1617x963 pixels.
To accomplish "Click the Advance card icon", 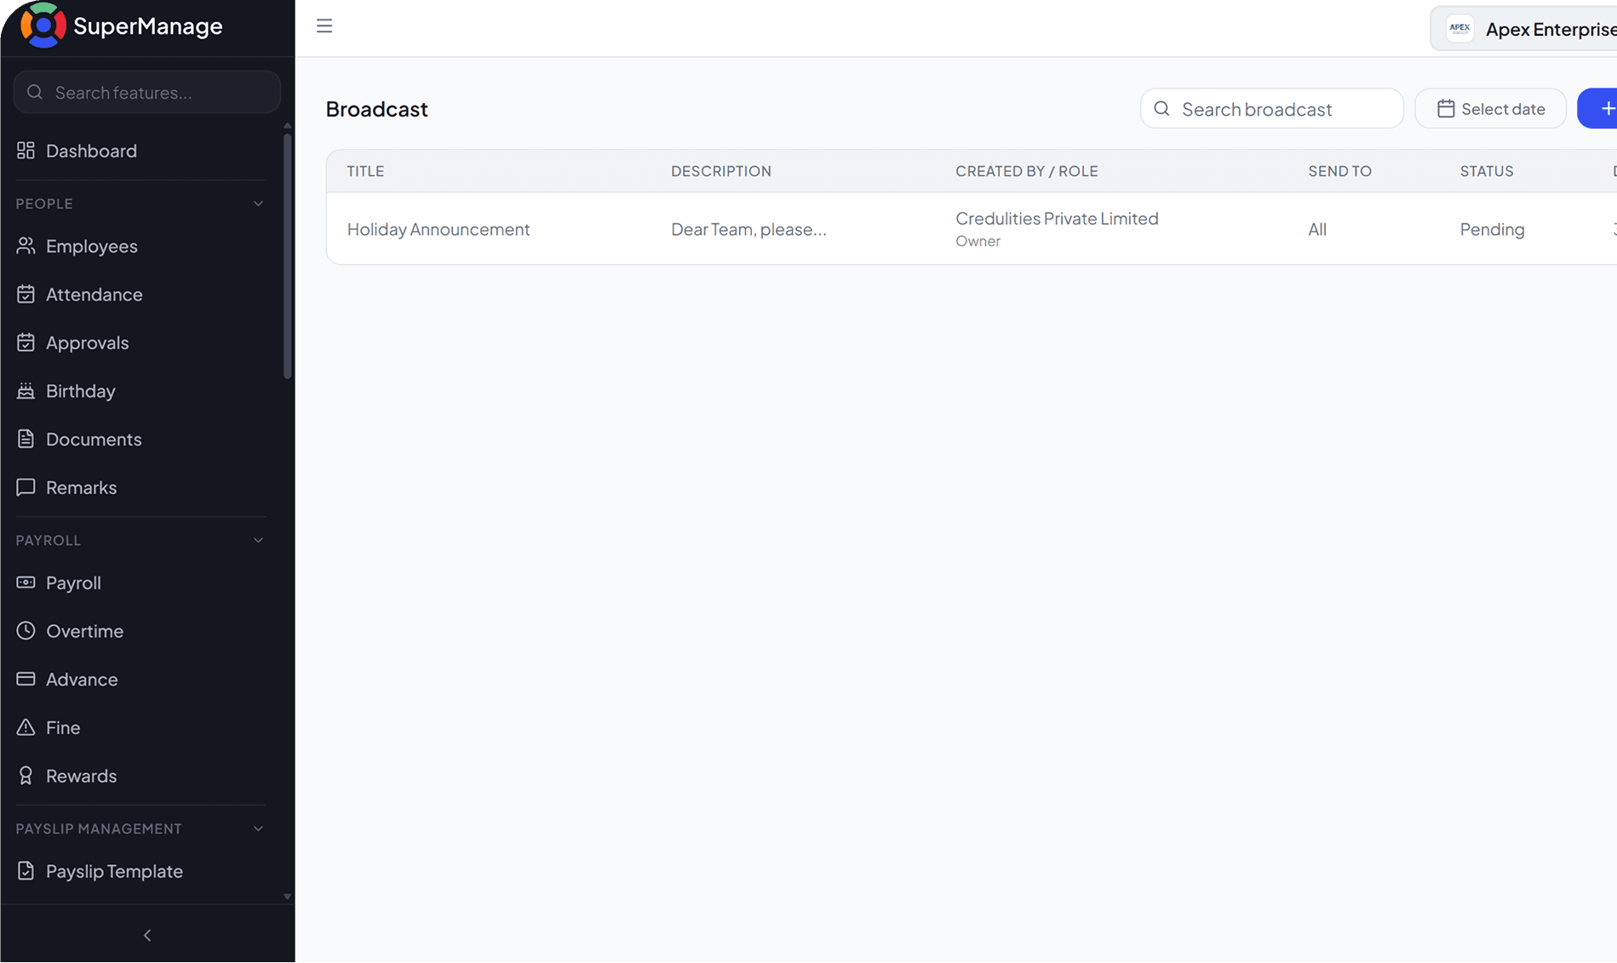I will 26,679.
